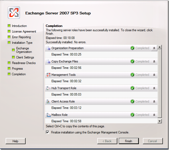This screenshot has width=169, height=150.
Task: Collapse the Hub Transport Role section
Action: 154,88
